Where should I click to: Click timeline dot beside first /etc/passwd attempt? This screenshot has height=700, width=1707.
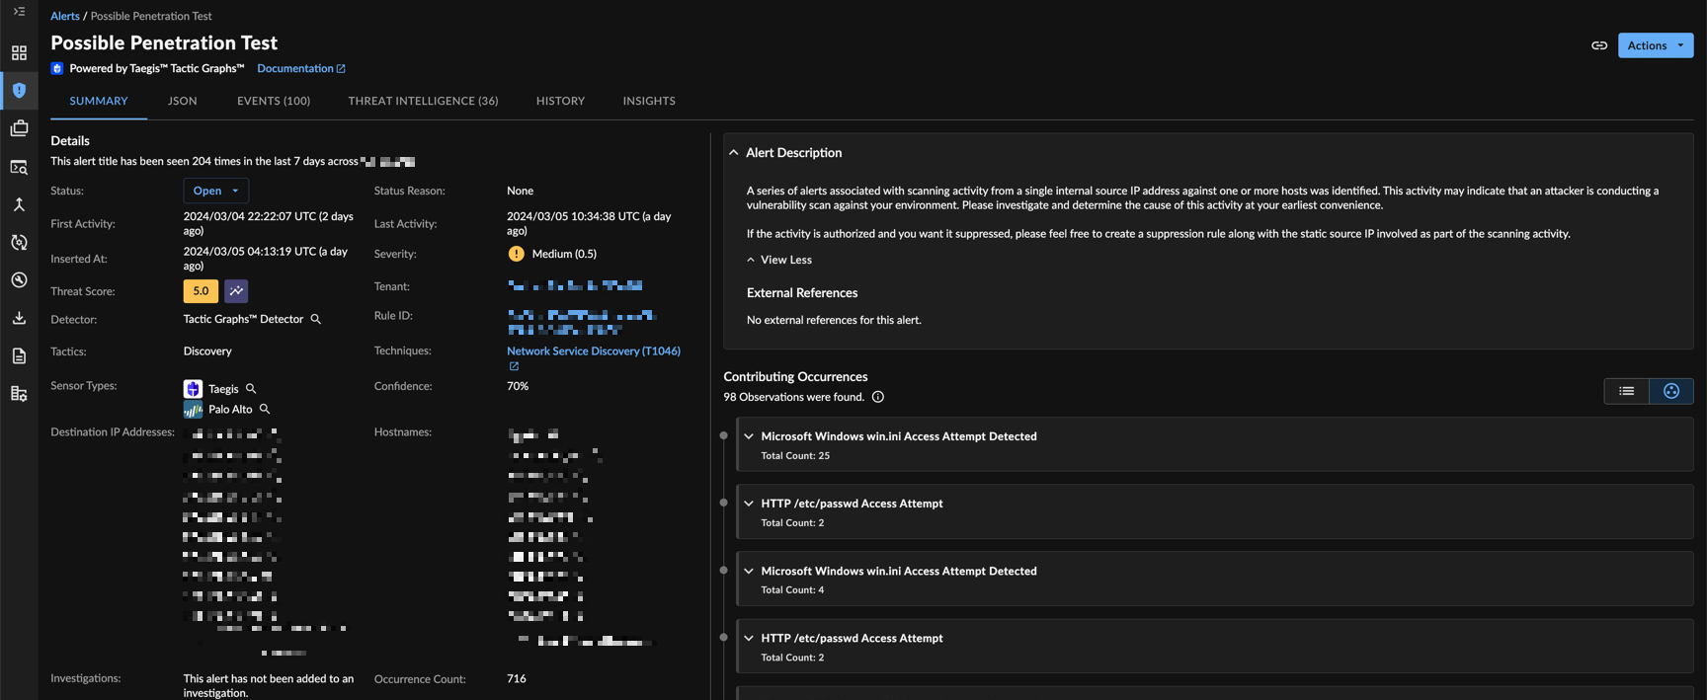(724, 503)
